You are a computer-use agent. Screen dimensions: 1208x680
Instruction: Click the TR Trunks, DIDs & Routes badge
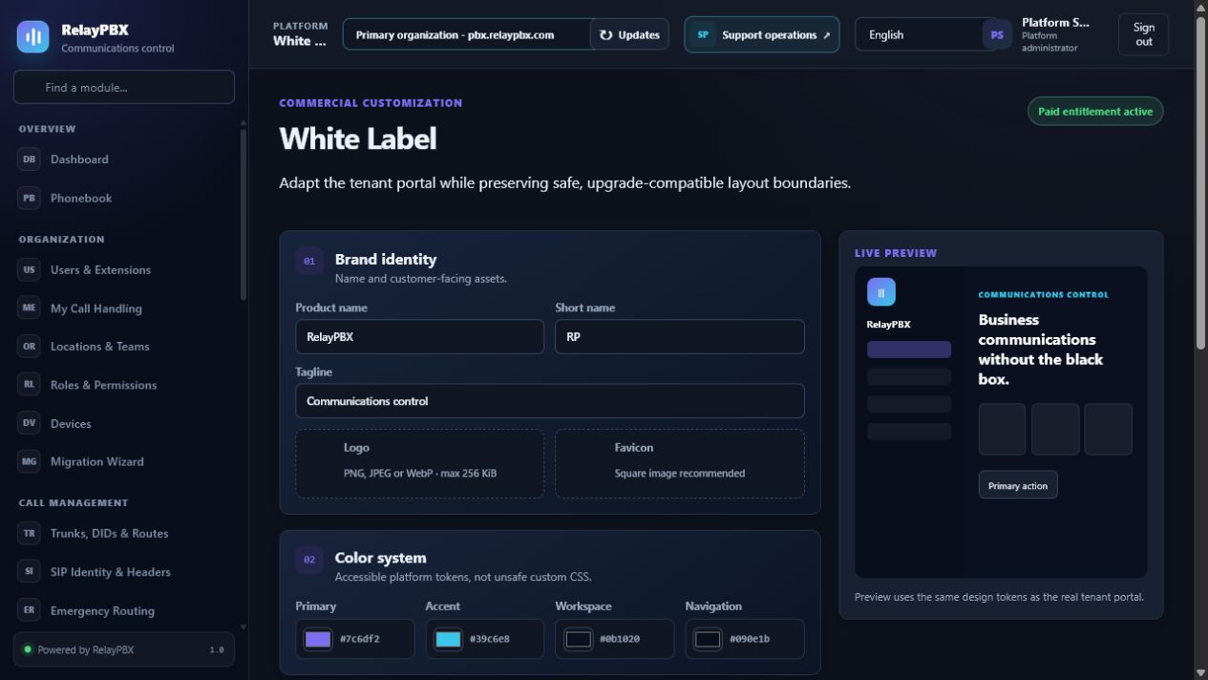29,533
